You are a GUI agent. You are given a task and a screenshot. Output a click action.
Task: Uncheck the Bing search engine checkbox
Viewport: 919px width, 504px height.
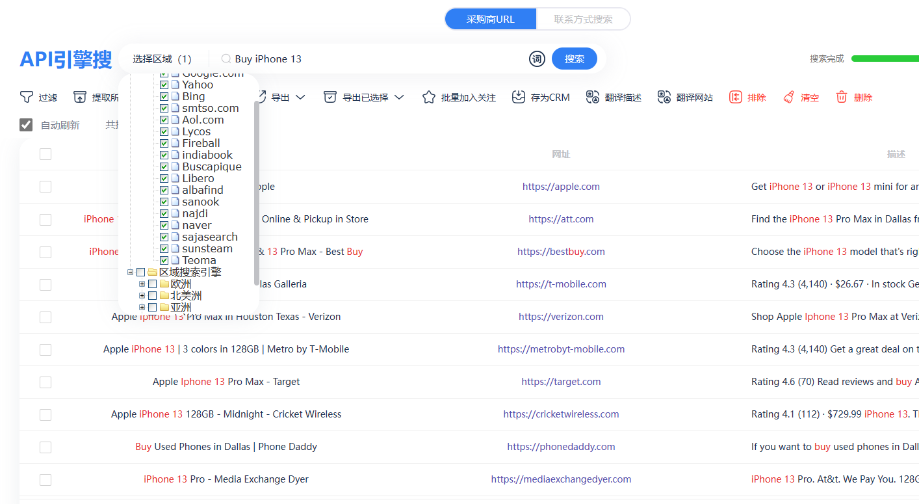pos(164,96)
